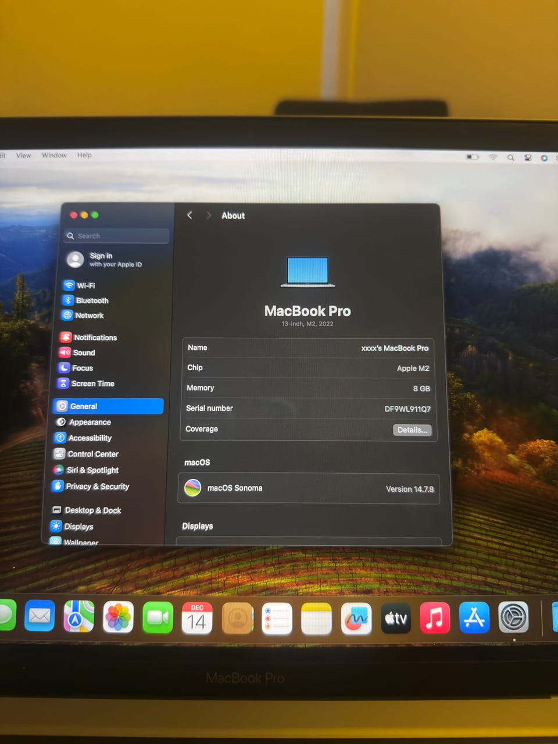Click the device name xxxx's MacBook Pro
Viewport: 558px width, 744px height.
pyautogui.click(x=395, y=348)
